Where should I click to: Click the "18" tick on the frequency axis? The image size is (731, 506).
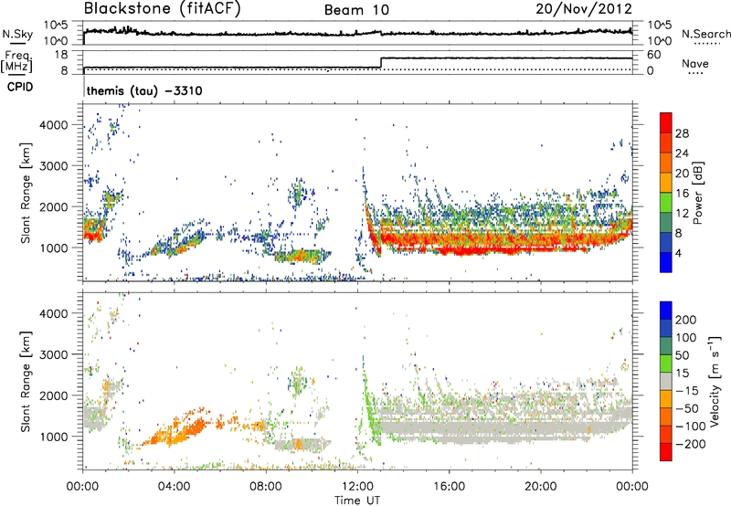[61, 55]
